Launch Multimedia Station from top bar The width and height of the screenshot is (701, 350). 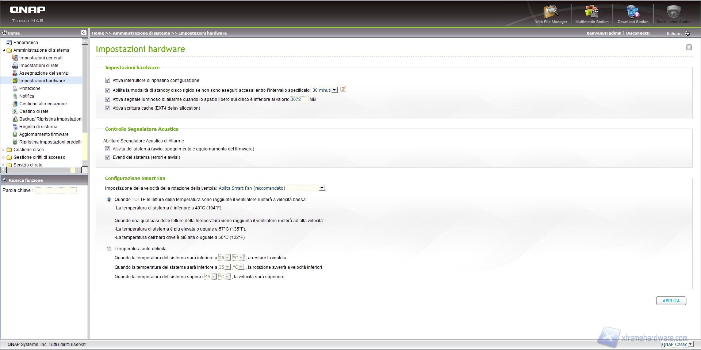click(591, 13)
